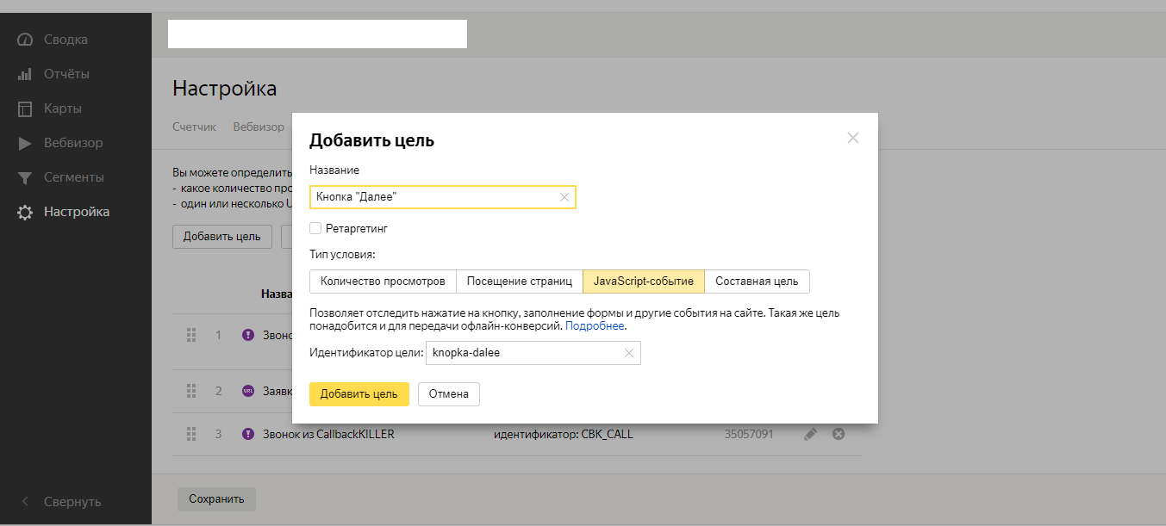Click background Добавить цель button
Viewport: 1166px width, 526px height.
coord(222,237)
